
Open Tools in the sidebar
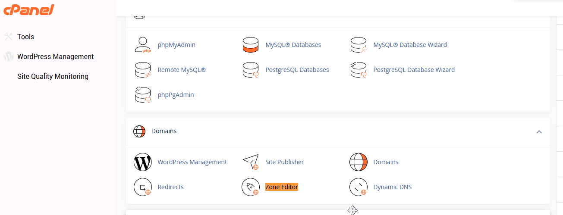point(25,37)
